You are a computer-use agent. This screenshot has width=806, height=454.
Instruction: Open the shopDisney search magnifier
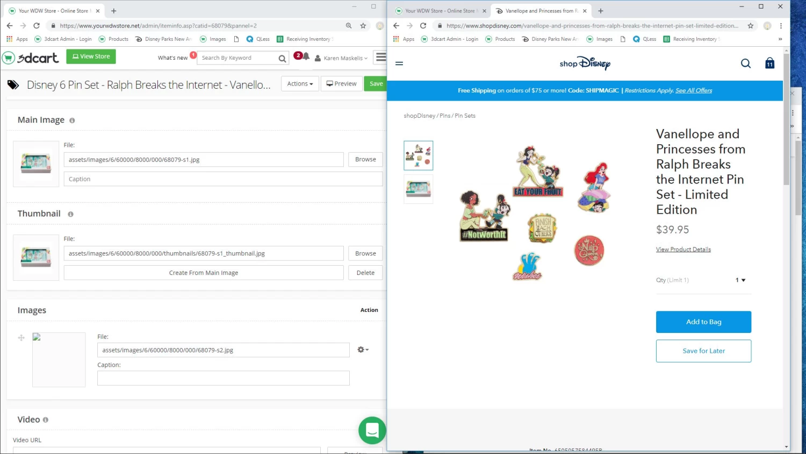click(x=745, y=63)
